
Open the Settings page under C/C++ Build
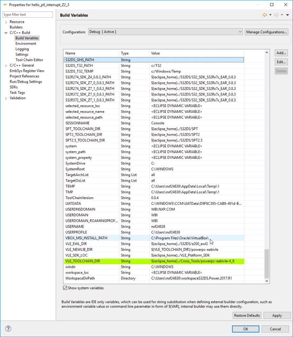(22, 54)
